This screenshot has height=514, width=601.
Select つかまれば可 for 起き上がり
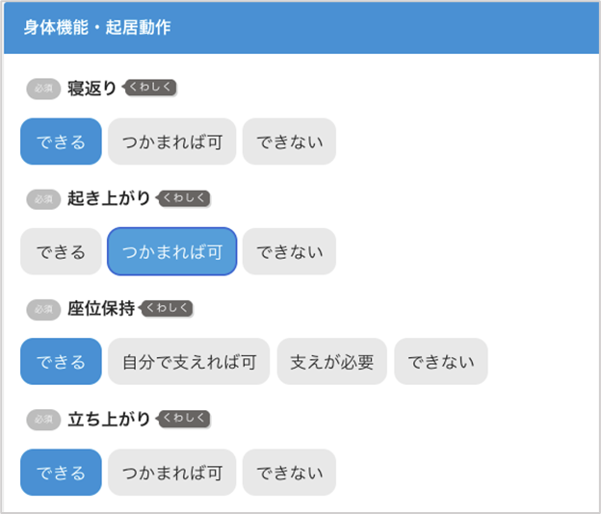click(x=172, y=252)
